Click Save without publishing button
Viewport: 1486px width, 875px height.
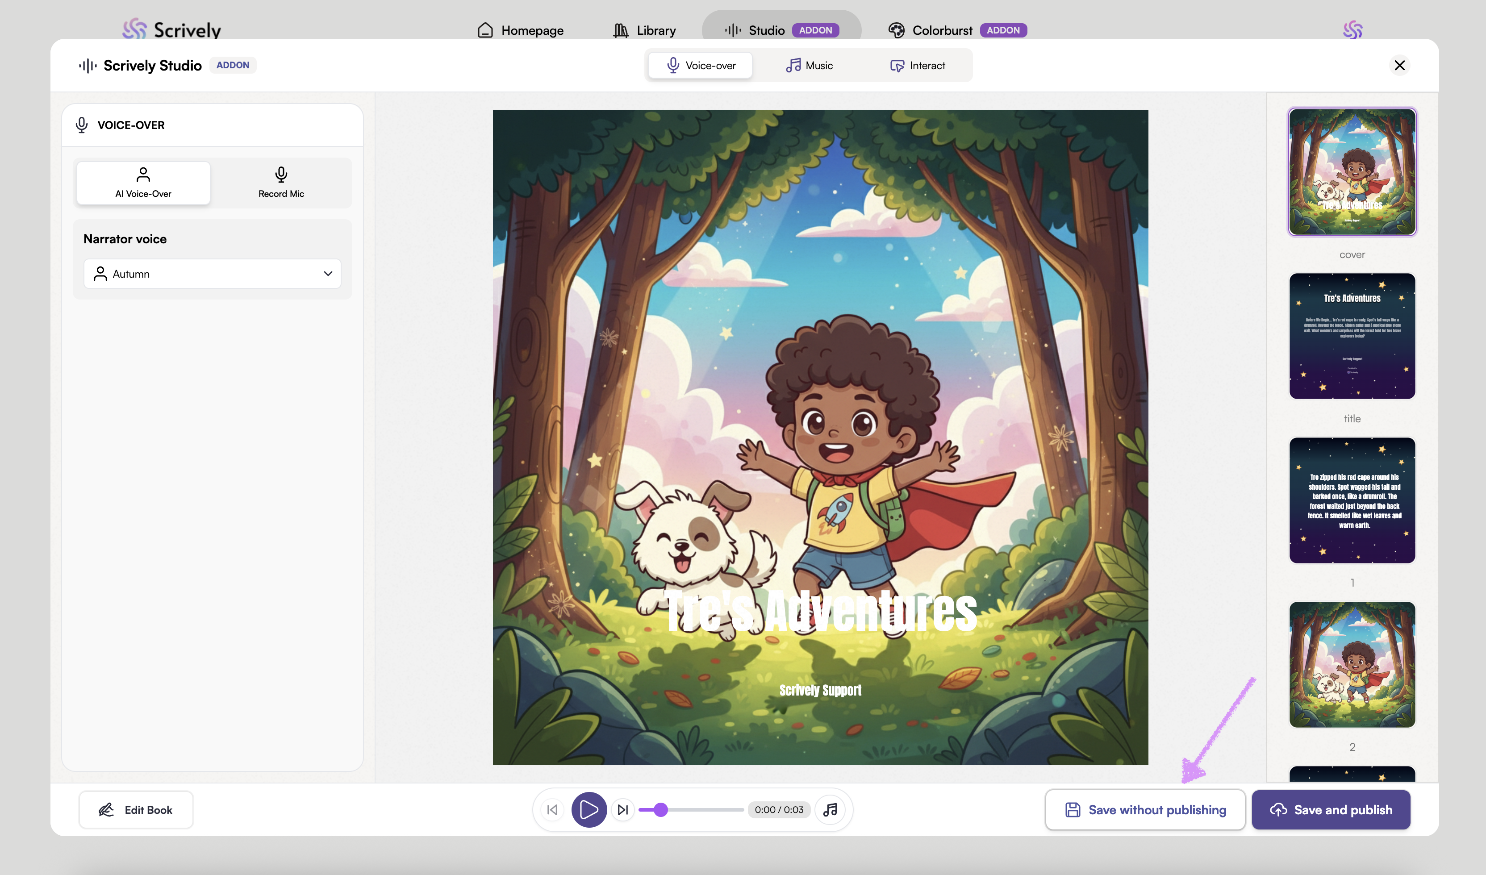tap(1145, 809)
